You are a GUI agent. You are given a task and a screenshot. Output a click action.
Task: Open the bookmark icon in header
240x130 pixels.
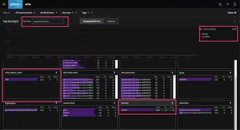click(235, 4)
